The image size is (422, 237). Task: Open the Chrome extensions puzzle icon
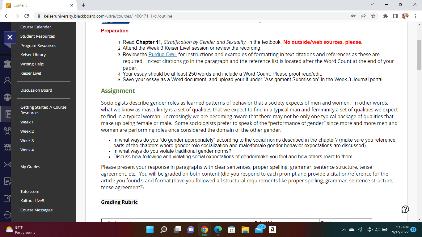tap(385, 16)
